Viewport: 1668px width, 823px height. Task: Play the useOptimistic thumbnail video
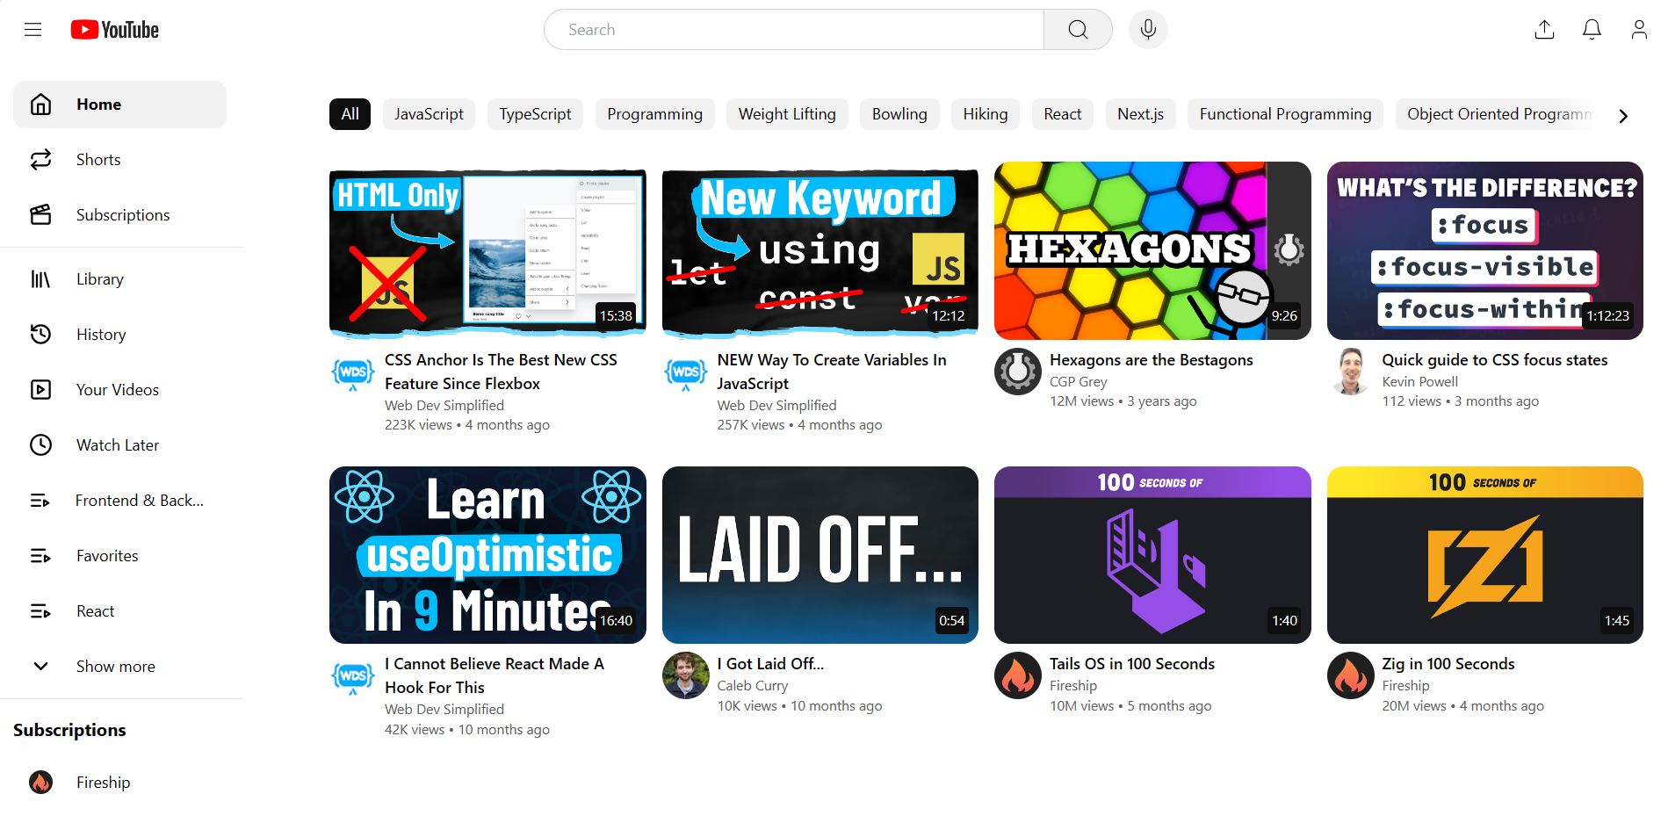487,555
